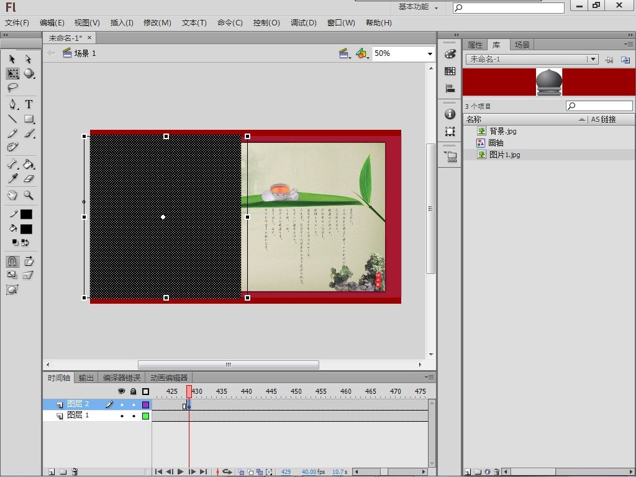Open the Color panel from dock
Viewport: 636px width, 477px height.
[450, 53]
